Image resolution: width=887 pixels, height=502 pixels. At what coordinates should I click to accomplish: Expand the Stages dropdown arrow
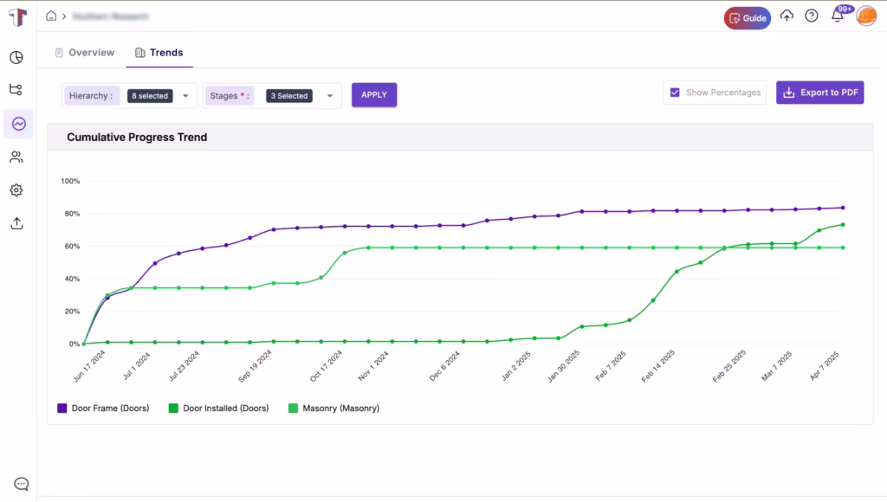click(330, 96)
